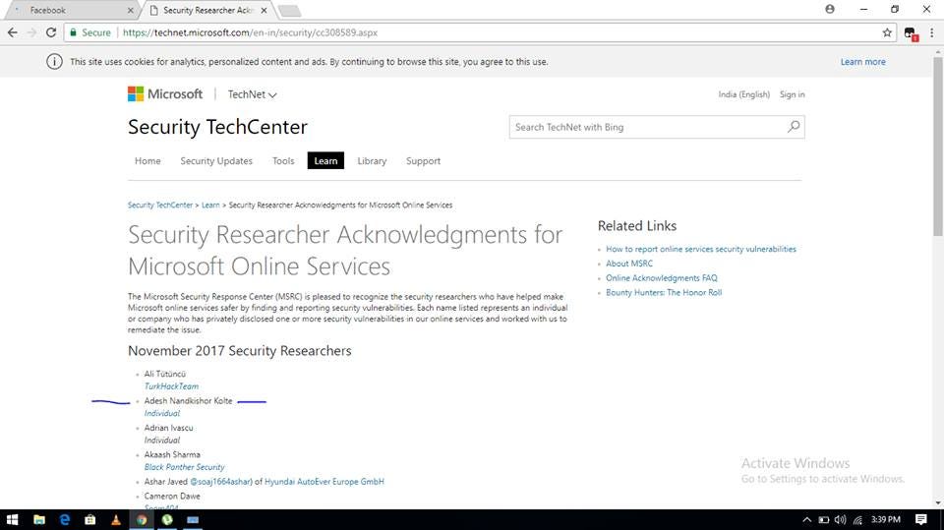The height and width of the screenshot is (530, 944).
Task: Click the Sign in link
Action: pos(792,94)
